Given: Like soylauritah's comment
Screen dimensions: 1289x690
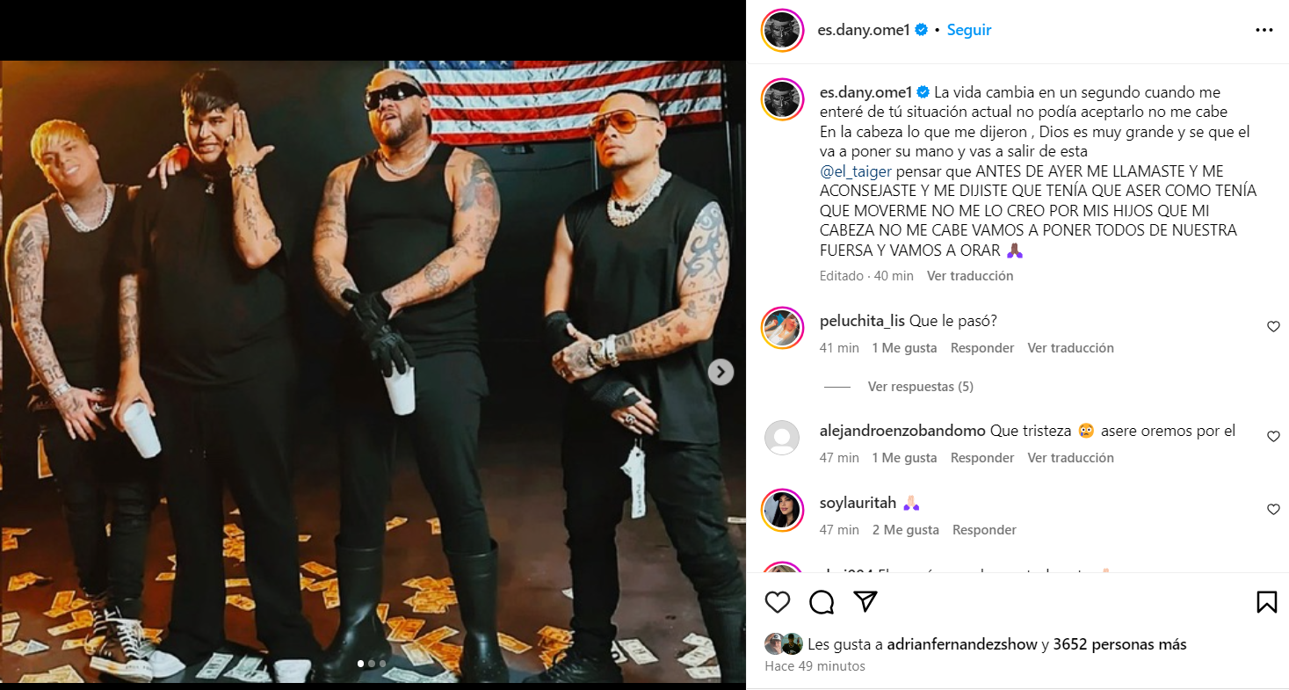Looking at the screenshot, I should tap(1273, 510).
